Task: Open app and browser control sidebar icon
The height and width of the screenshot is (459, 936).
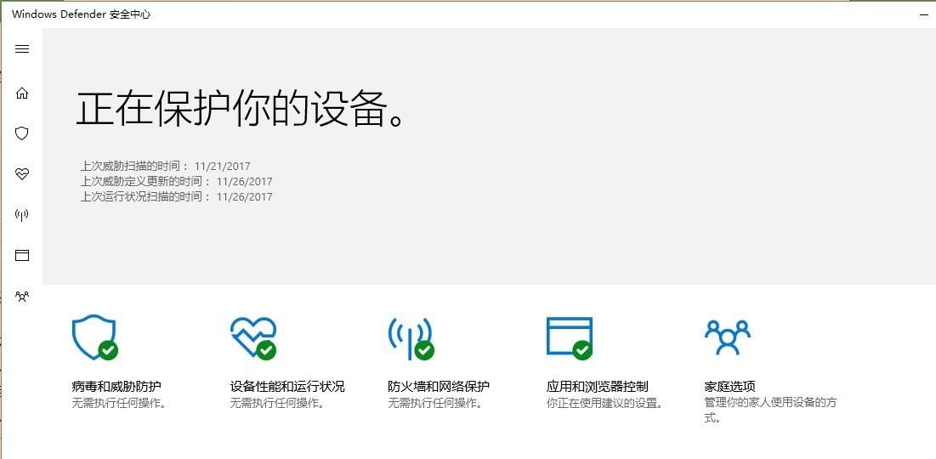Action: [22, 256]
